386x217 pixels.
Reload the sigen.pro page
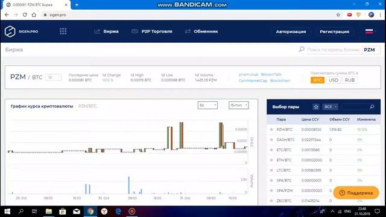[x=25, y=14]
